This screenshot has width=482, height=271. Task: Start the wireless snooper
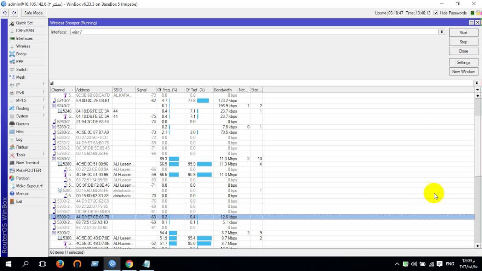click(463, 33)
